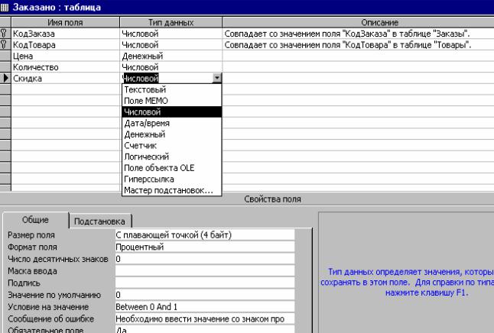
Task: Click the Количество row selector
Action: click(x=5, y=67)
